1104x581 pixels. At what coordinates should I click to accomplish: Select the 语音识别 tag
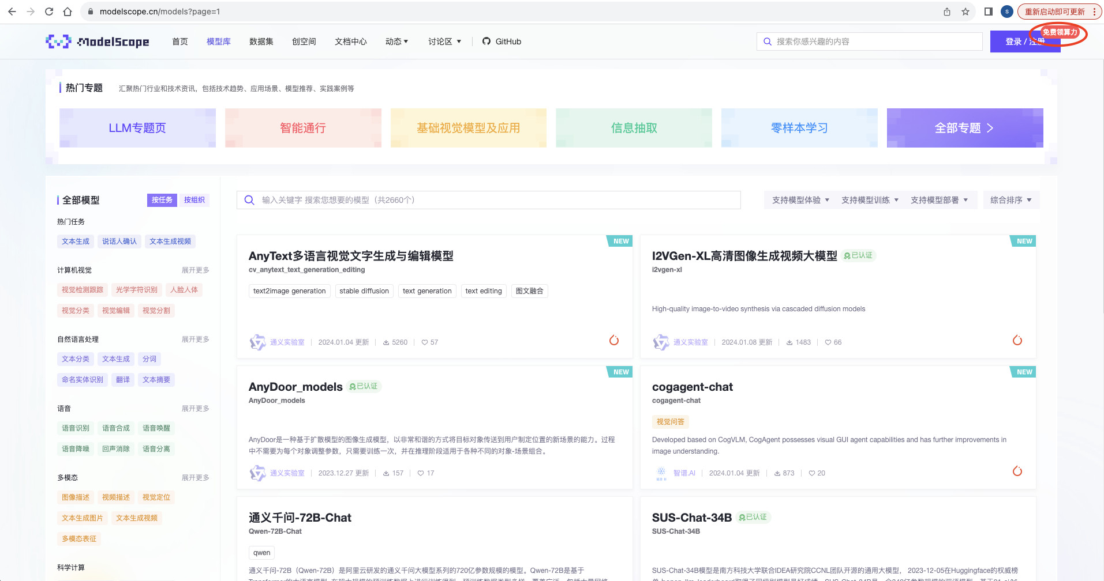pos(76,428)
